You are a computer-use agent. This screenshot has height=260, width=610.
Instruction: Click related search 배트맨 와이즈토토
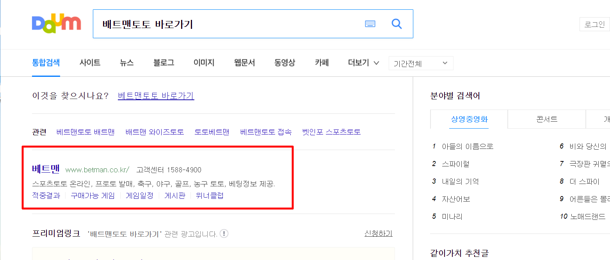(155, 132)
